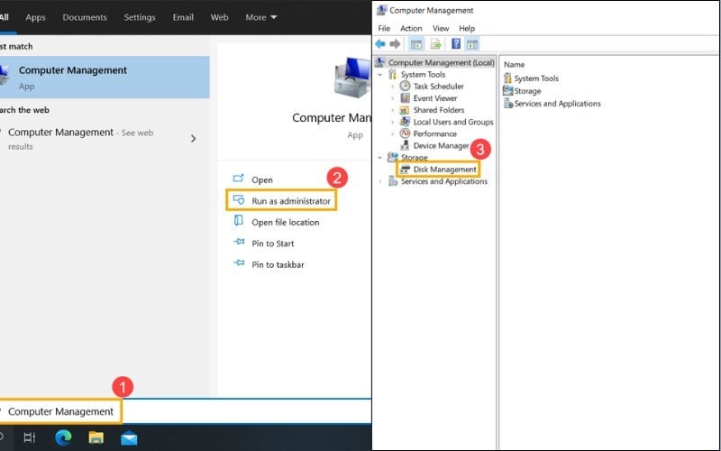Click the Event Viewer label in tree
The width and height of the screenshot is (721, 451).
435,98
